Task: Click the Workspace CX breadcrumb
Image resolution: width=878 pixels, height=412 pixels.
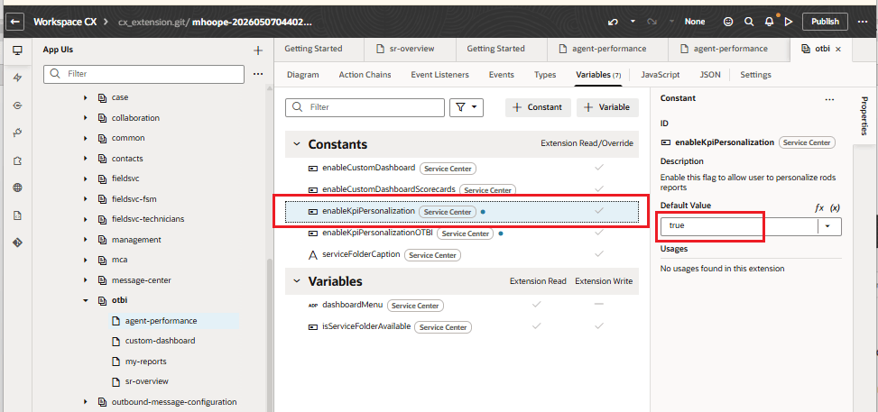Action: [x=65, y=22]
